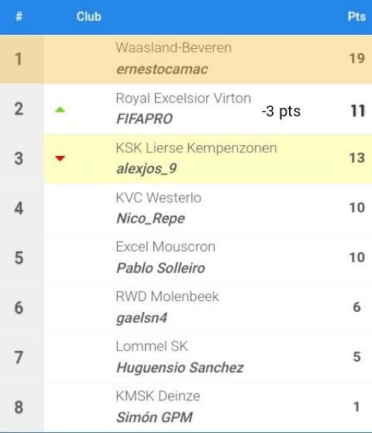Select the Excel Mouscron club

165,247
